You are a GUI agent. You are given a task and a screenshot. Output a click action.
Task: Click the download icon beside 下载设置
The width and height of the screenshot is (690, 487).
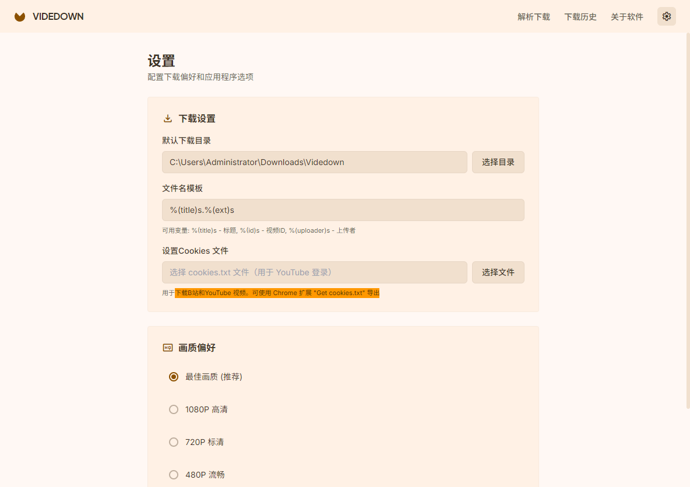click(168, 118)
